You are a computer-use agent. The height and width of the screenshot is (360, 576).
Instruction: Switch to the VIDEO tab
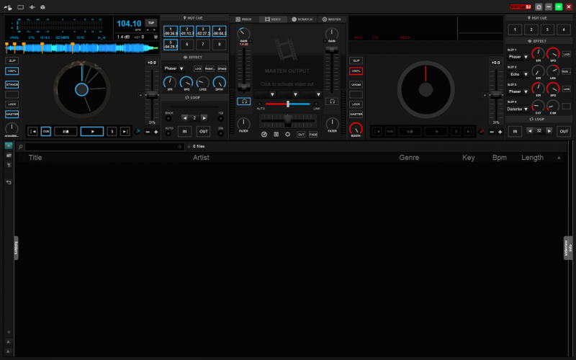[273, 19]
